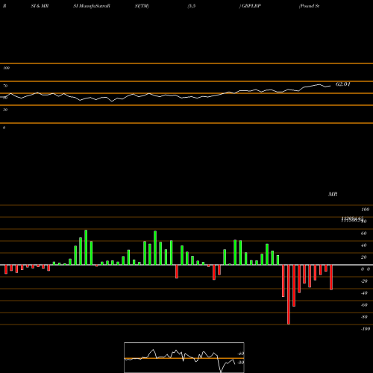Click the -100 label on the MR axis

click(366, 329)
